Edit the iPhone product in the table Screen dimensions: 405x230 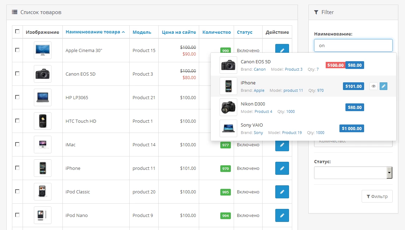tap(282, 168)
